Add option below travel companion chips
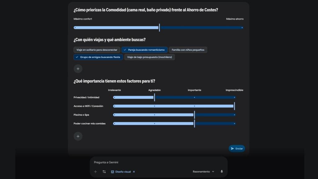The height and width of the screenshot is (179, 318). click(x=78, y=69)
